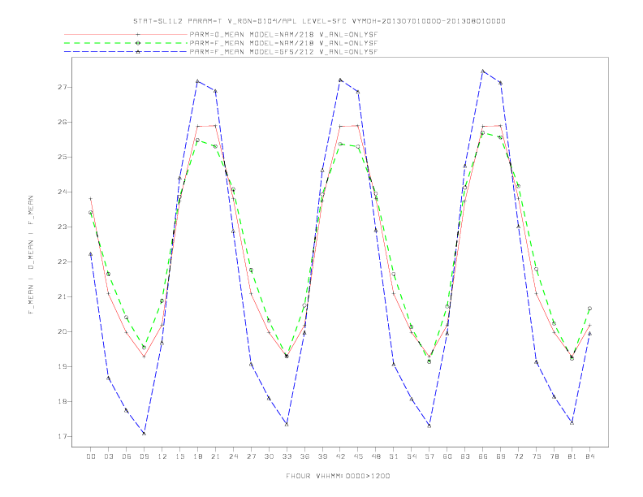The height and width of the screenshot is (497, 643).
Task: Click x-axis forecast hour label 63
Action: pyautogui.click(x=465, y=456)
